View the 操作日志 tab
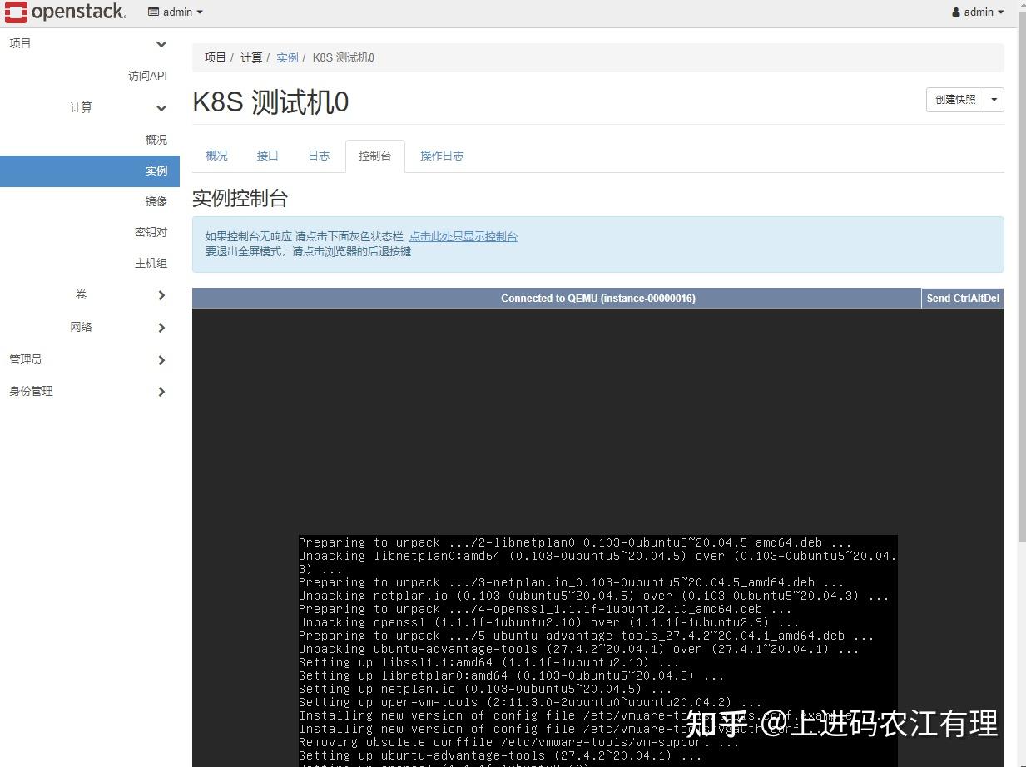This screenshot has width=1026, height=767. [x=442, y=156]
